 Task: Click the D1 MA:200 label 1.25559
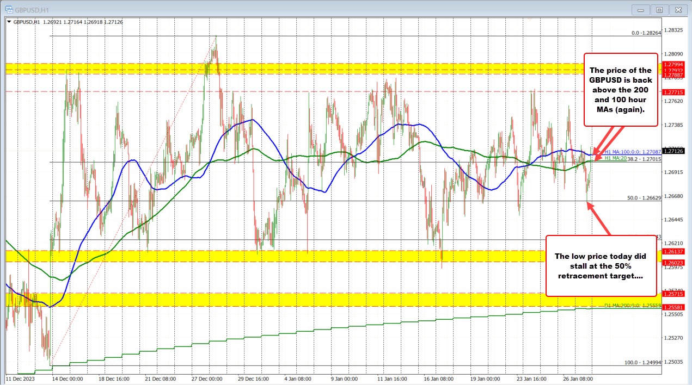click(633, 306)
